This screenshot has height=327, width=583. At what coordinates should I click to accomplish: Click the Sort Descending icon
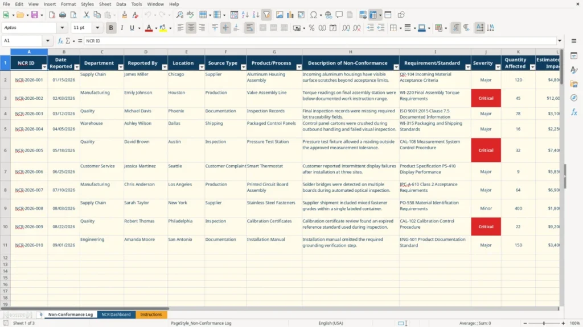pos(256,15)
